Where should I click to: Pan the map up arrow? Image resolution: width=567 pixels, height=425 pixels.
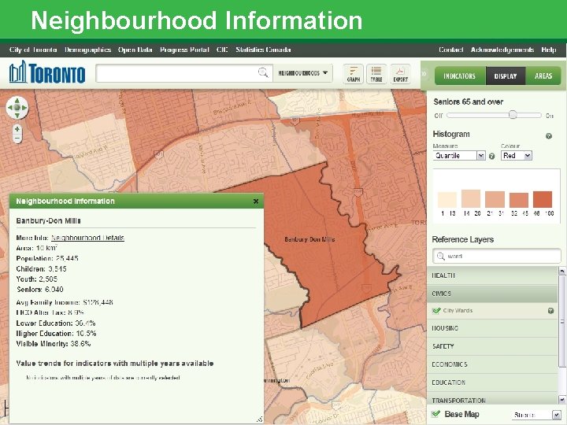(x=17, y=101)
